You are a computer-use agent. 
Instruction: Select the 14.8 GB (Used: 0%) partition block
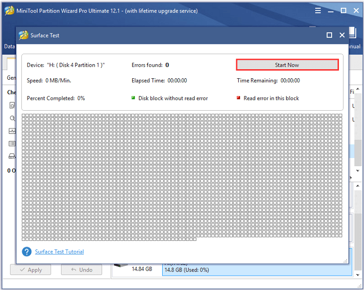[x=257, y=270]
